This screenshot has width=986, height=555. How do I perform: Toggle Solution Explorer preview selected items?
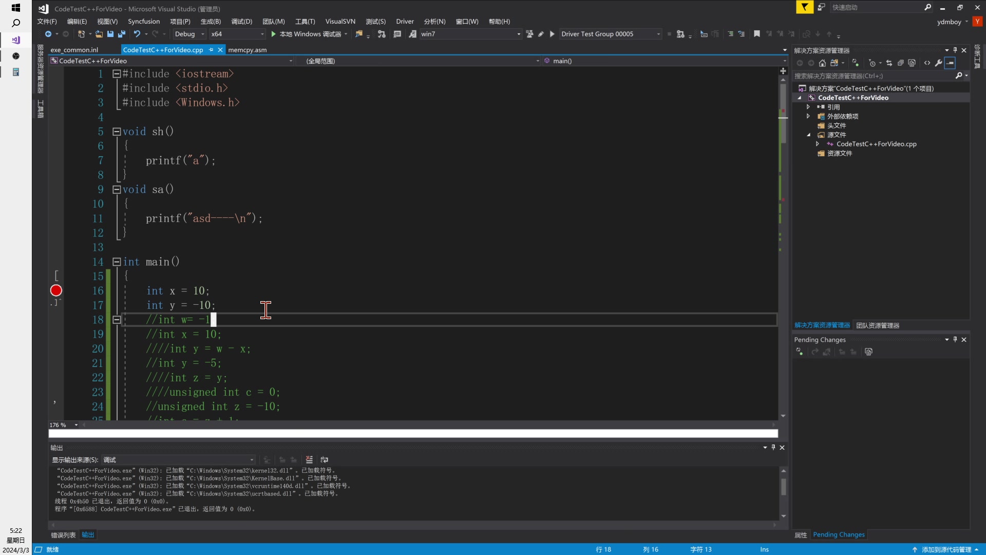click(950, 63)
